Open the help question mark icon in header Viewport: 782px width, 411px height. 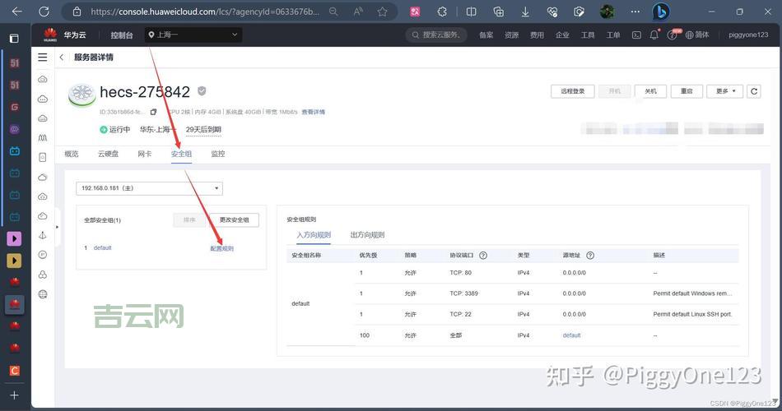click(673, 35)
